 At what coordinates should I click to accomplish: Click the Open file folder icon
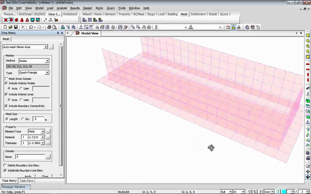tap(11, 27)
